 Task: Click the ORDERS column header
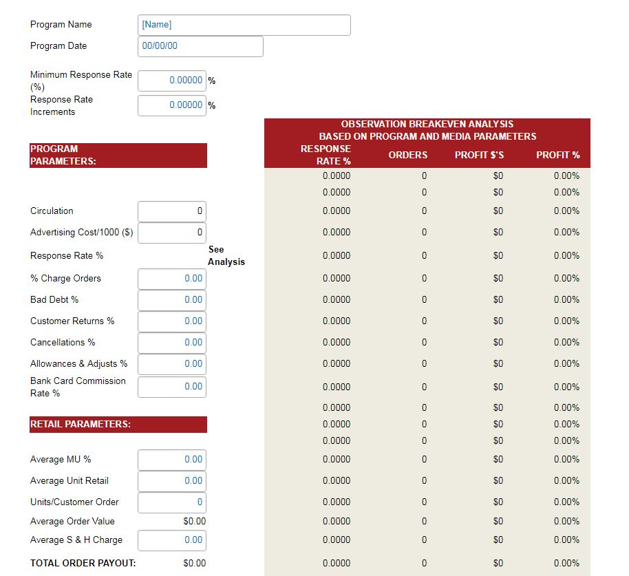(407, 155)
